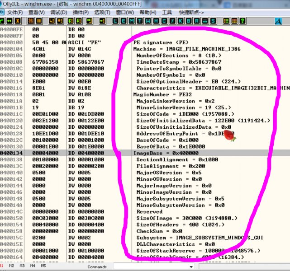The width and height of the screenshot is (290, 271).
Task: Click the step over toolbar icon
Action: point(60,21)
